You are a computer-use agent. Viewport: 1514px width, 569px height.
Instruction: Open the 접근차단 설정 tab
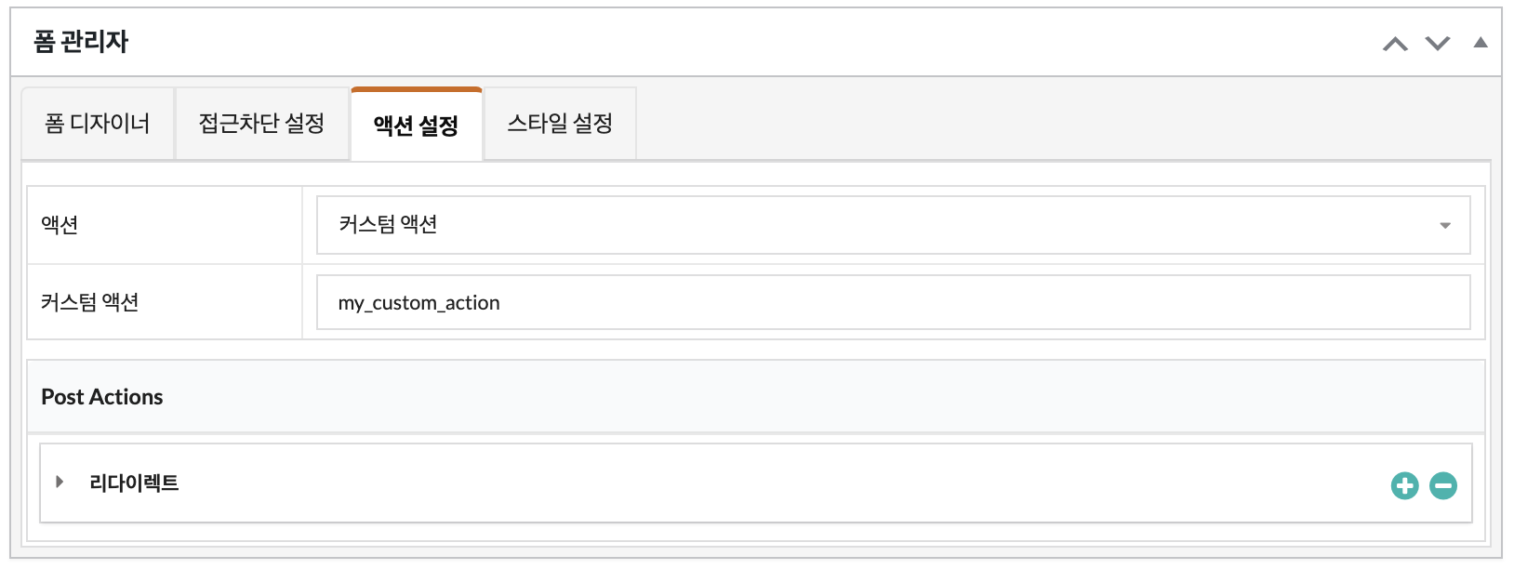[261, 124]
